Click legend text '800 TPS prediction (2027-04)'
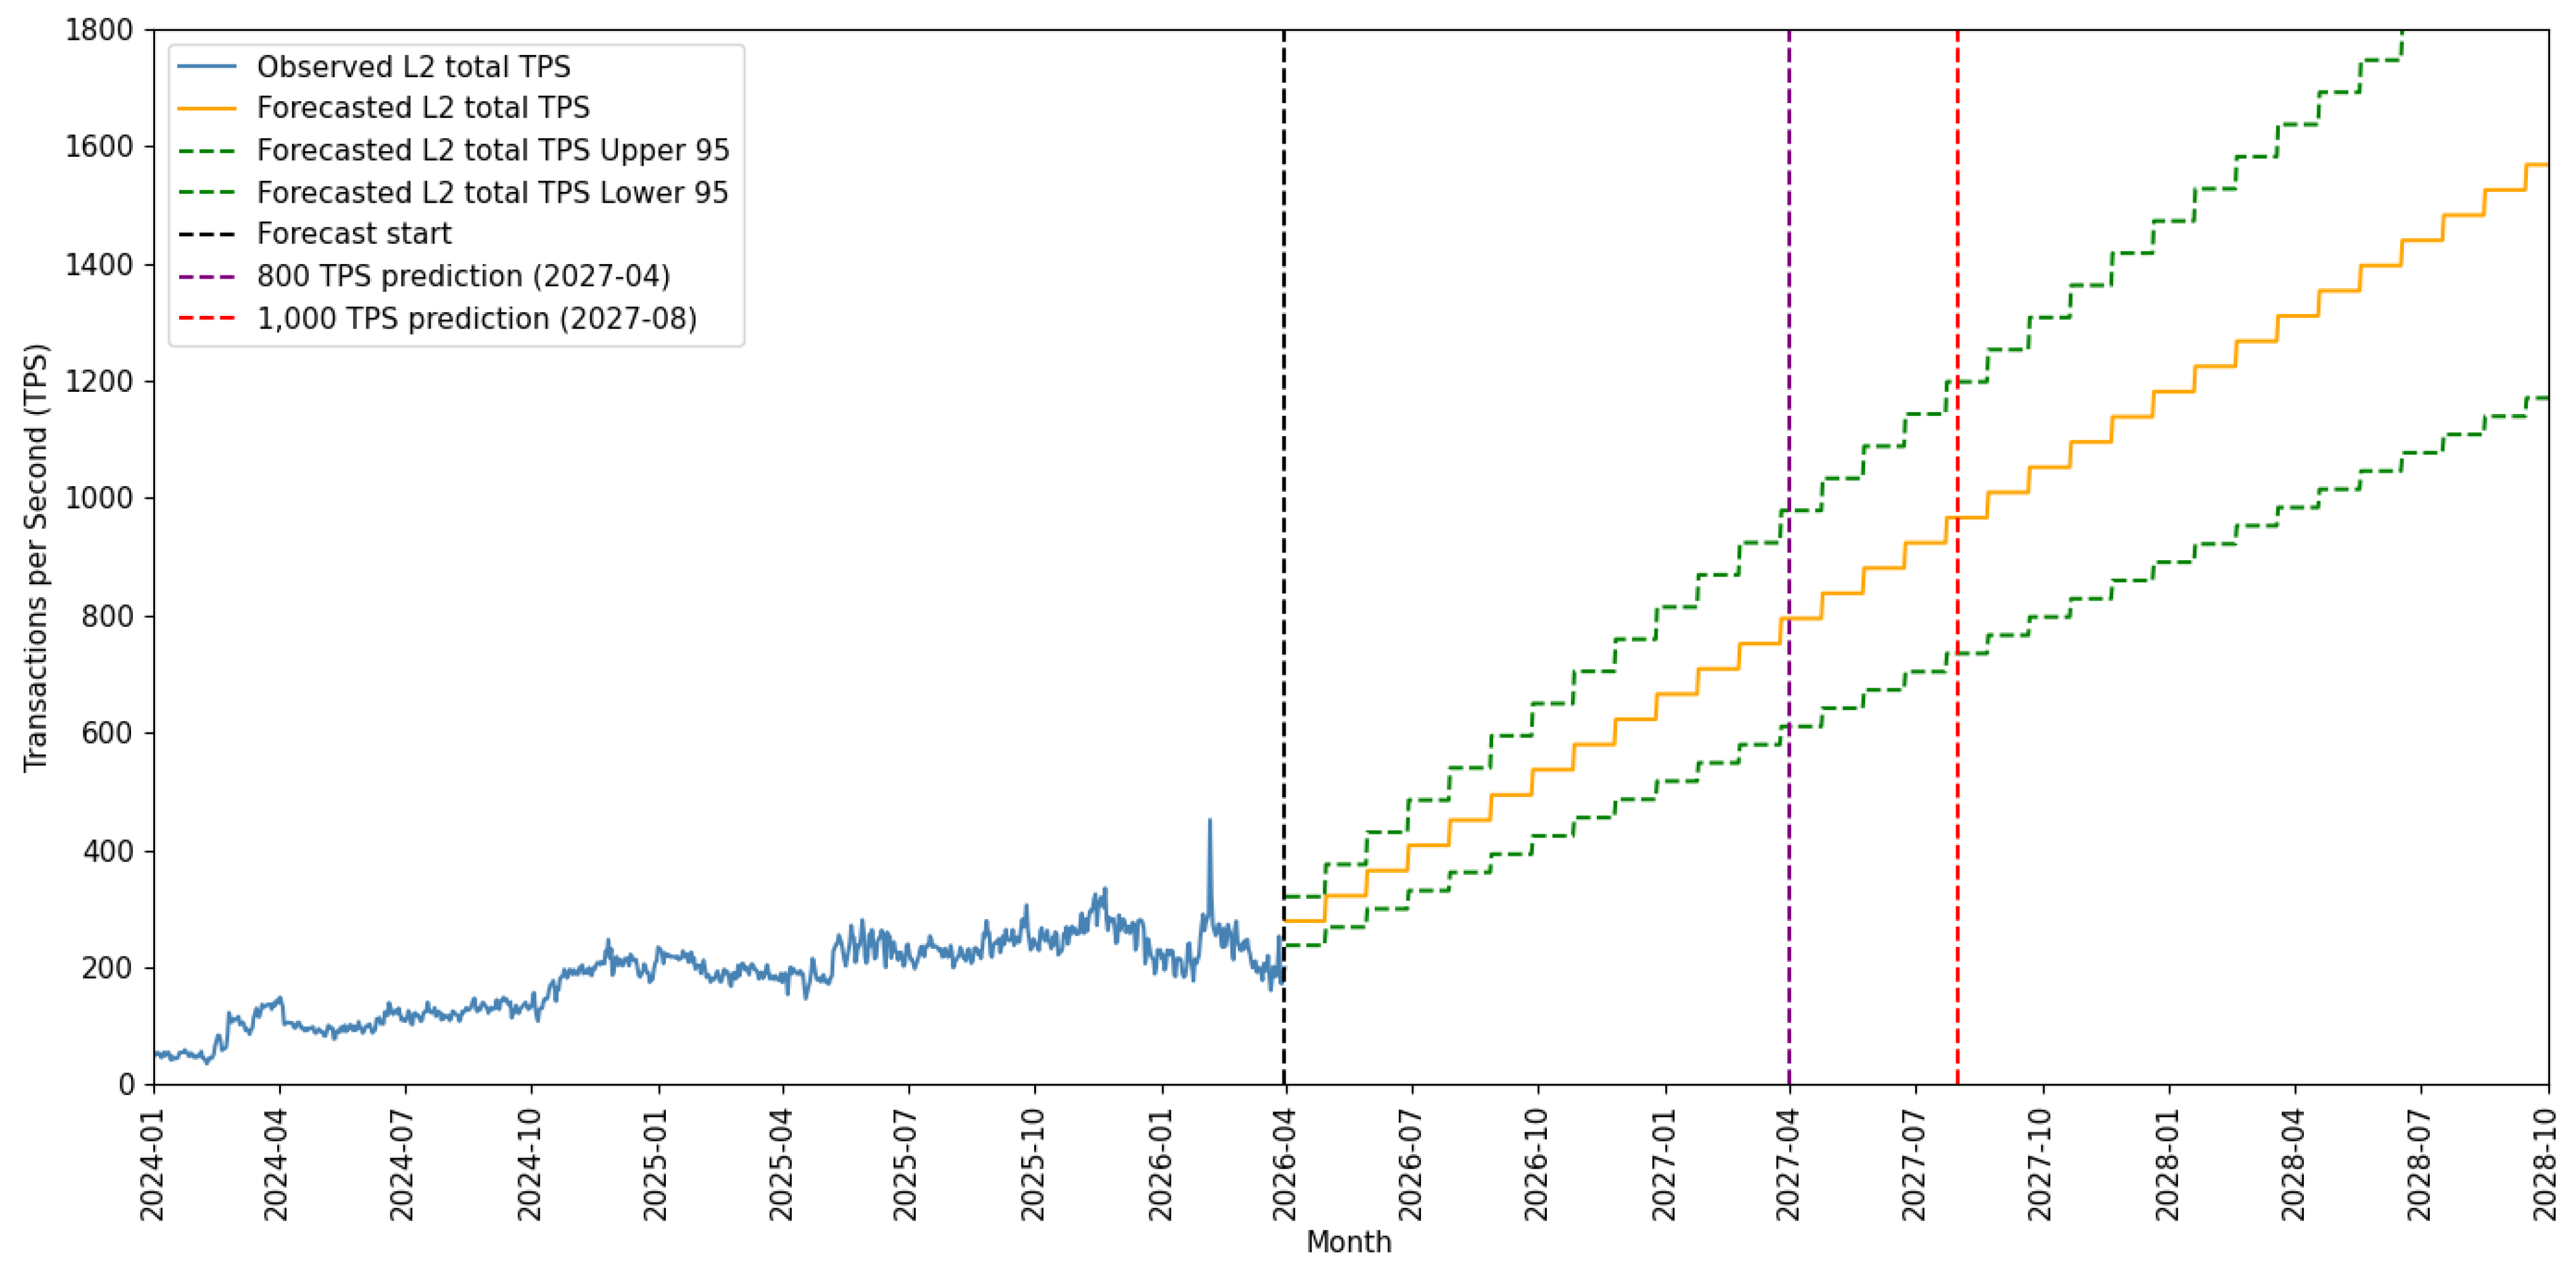 coord(463,276)
